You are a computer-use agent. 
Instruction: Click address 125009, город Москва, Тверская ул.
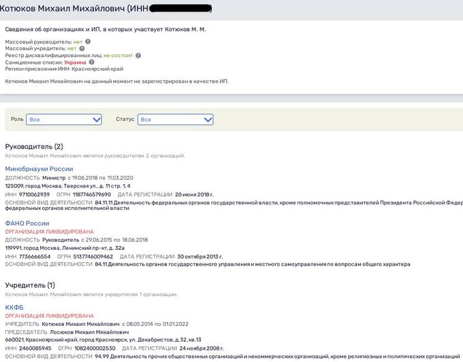tap(67, 186)
